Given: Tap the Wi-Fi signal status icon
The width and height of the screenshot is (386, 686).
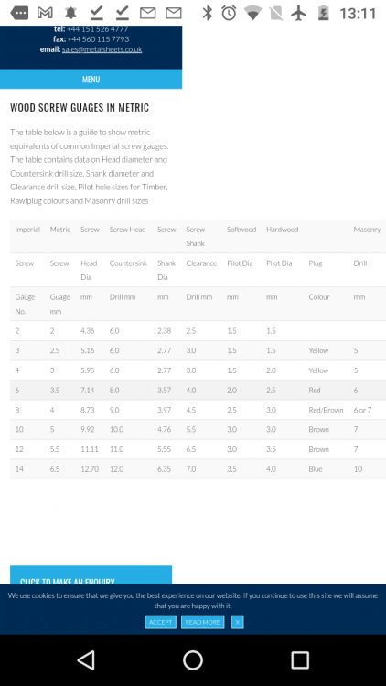Looking at the screenshot, I should pos(252,13).
